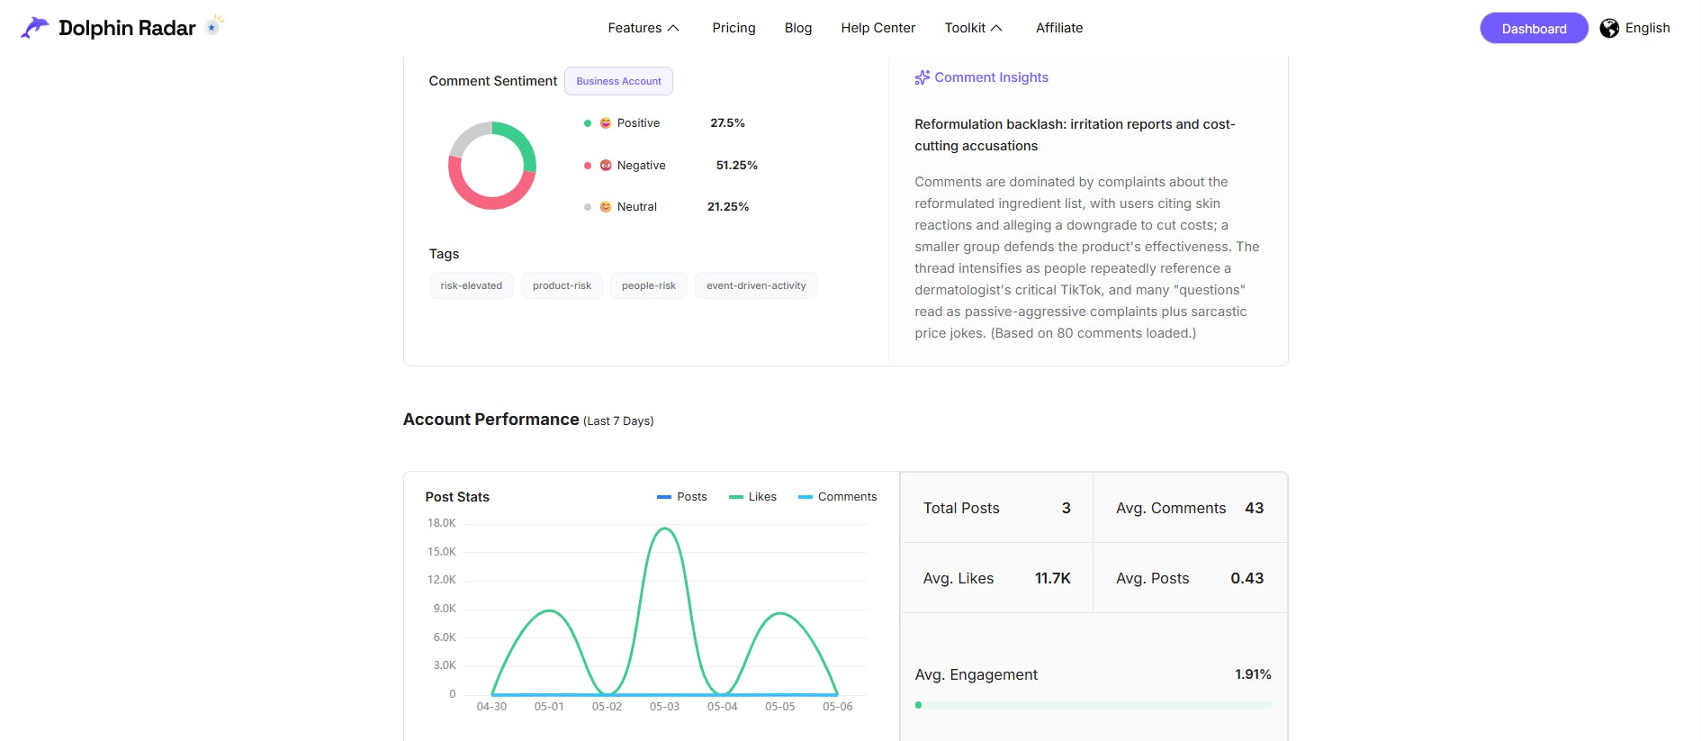Open the Pricing page
This screenshot has height=741, width=1701.
[733, 28]
